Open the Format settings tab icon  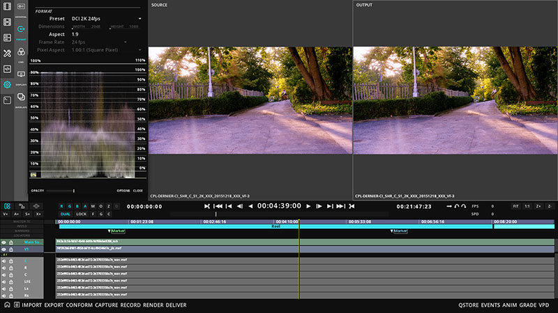21,29
